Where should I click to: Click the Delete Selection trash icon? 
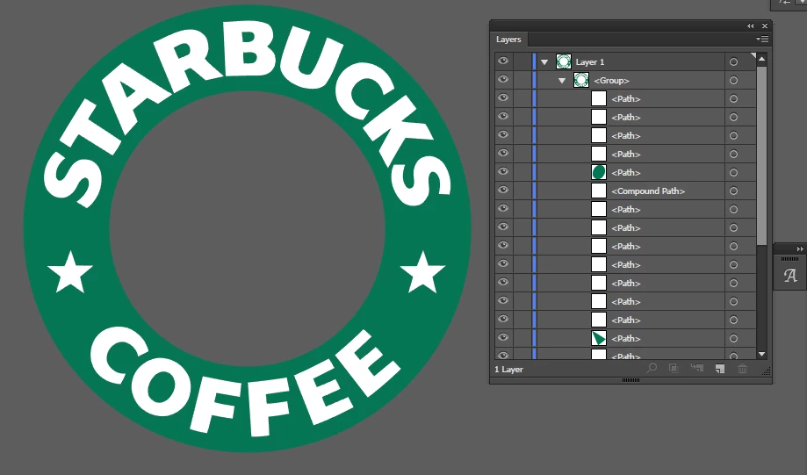click(x=742, y=369)
